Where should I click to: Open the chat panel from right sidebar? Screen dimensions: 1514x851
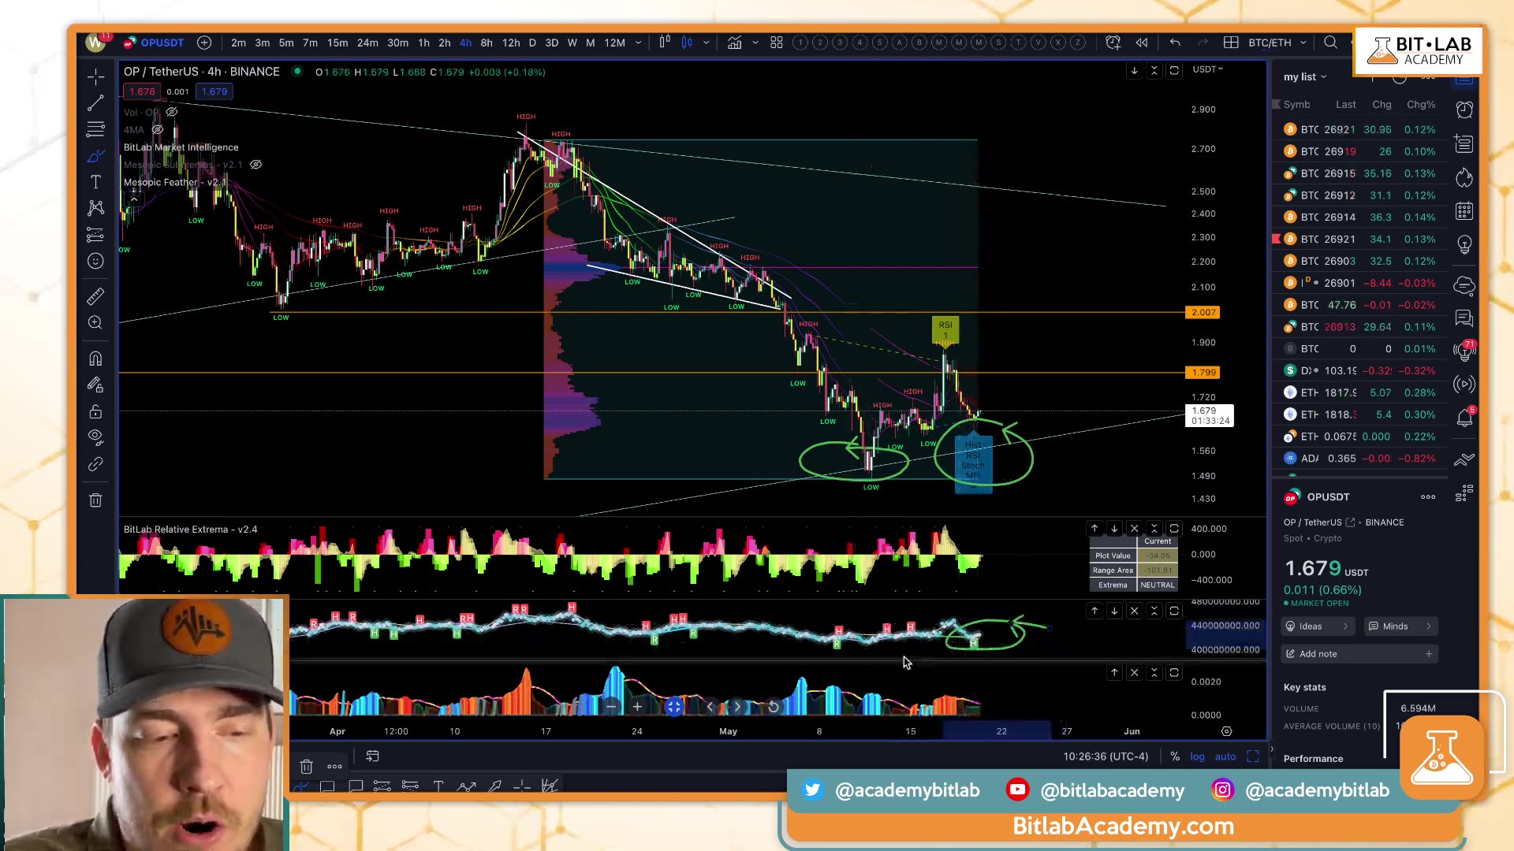coord(1464,318)
